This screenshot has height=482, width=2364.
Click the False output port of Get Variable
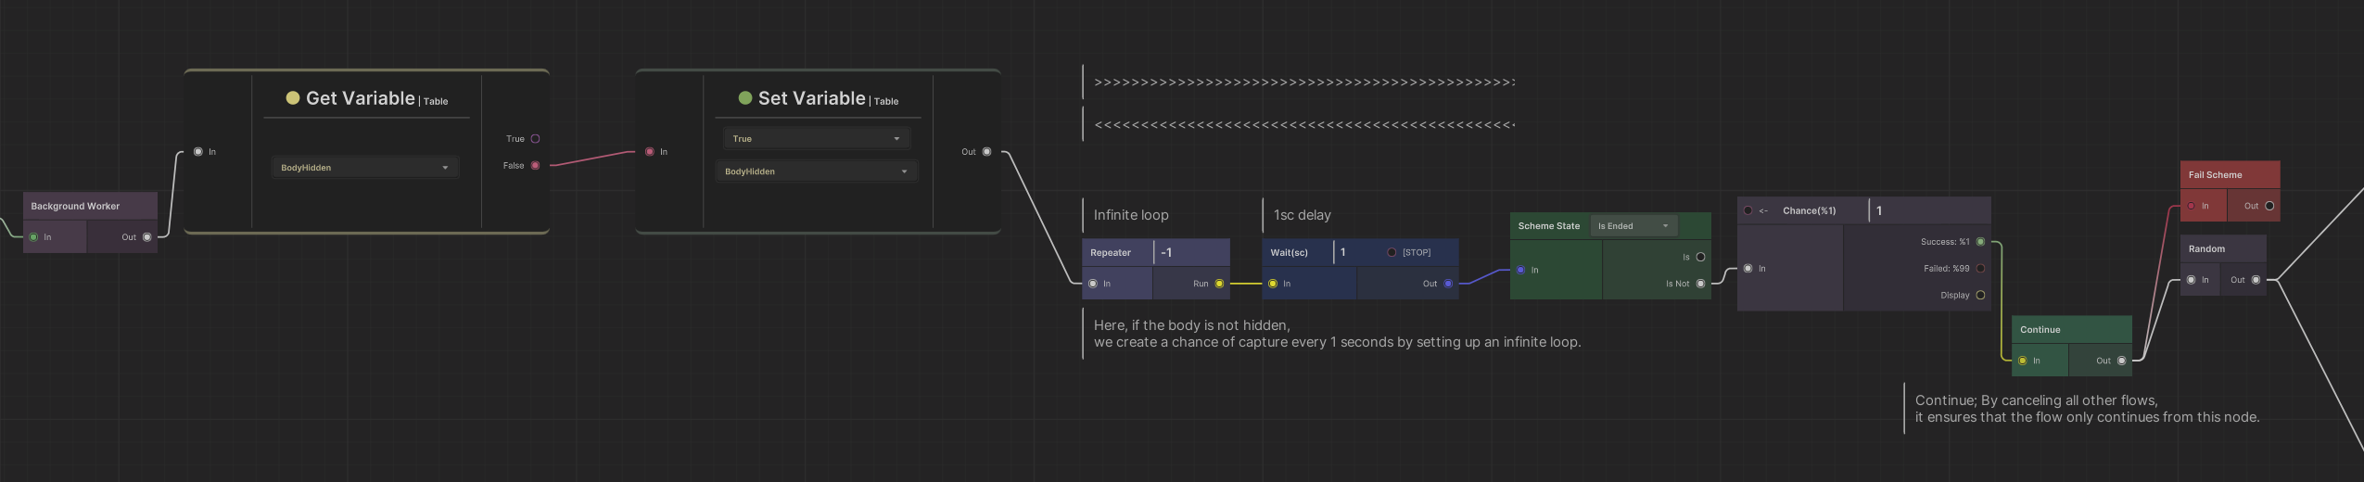click(535, 166)
